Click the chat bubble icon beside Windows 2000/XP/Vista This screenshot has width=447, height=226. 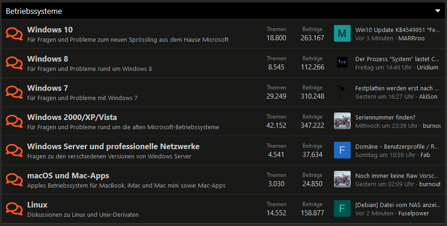pyautogui.click(x=14, y=121)
